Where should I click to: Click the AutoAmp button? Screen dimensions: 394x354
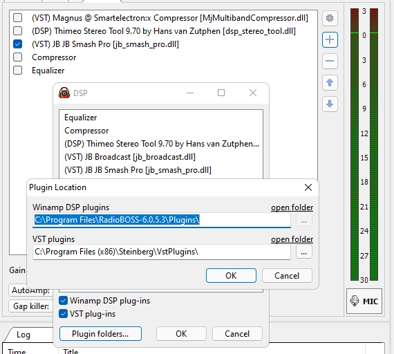[x=30, y=290]
